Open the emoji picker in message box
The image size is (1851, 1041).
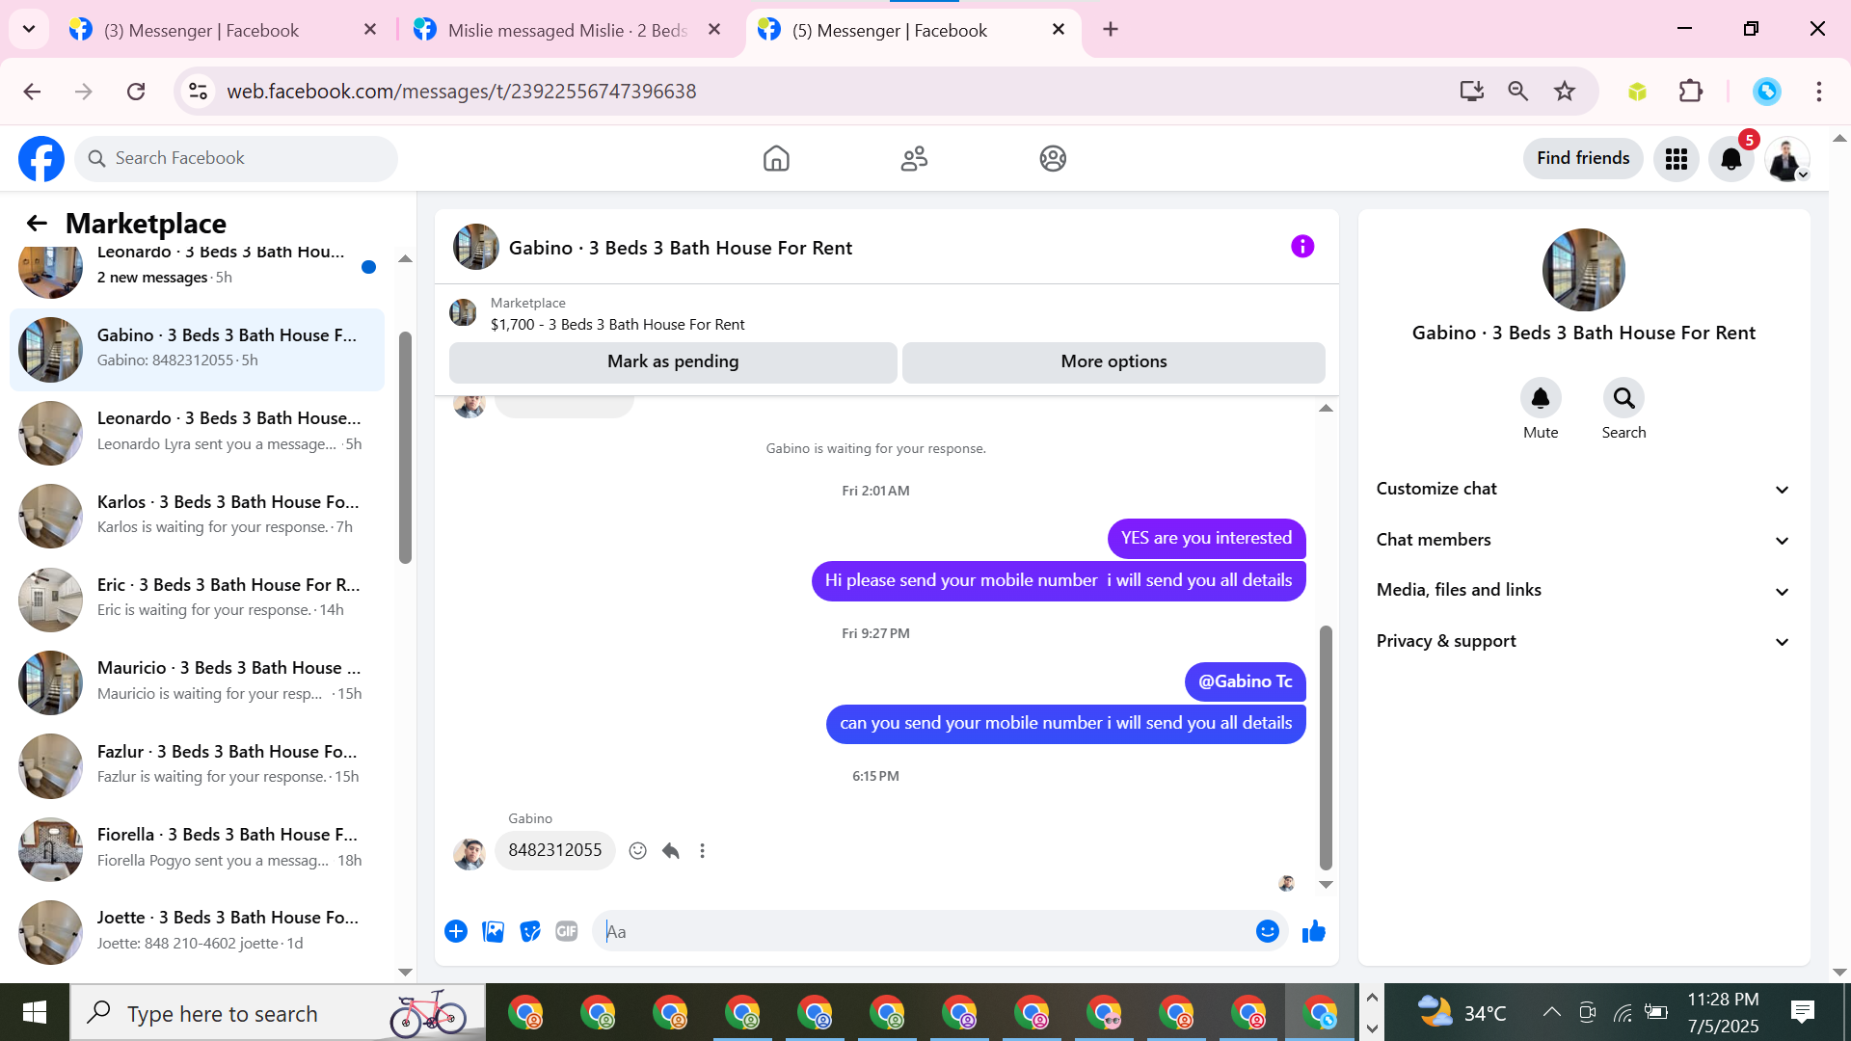point(1267,931)
